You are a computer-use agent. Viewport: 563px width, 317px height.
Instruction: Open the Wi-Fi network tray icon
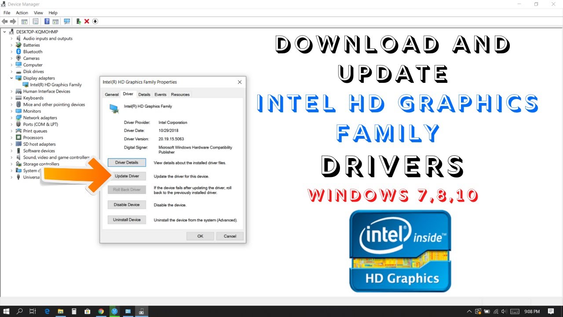click(x=496, y=311)
